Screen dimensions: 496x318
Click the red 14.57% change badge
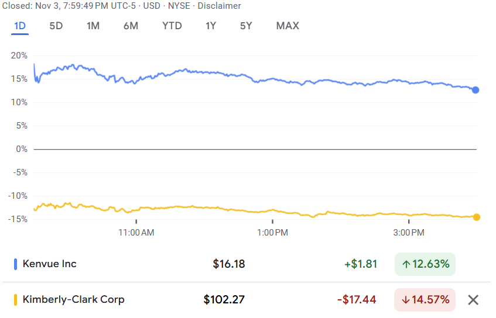click(425, 300)
